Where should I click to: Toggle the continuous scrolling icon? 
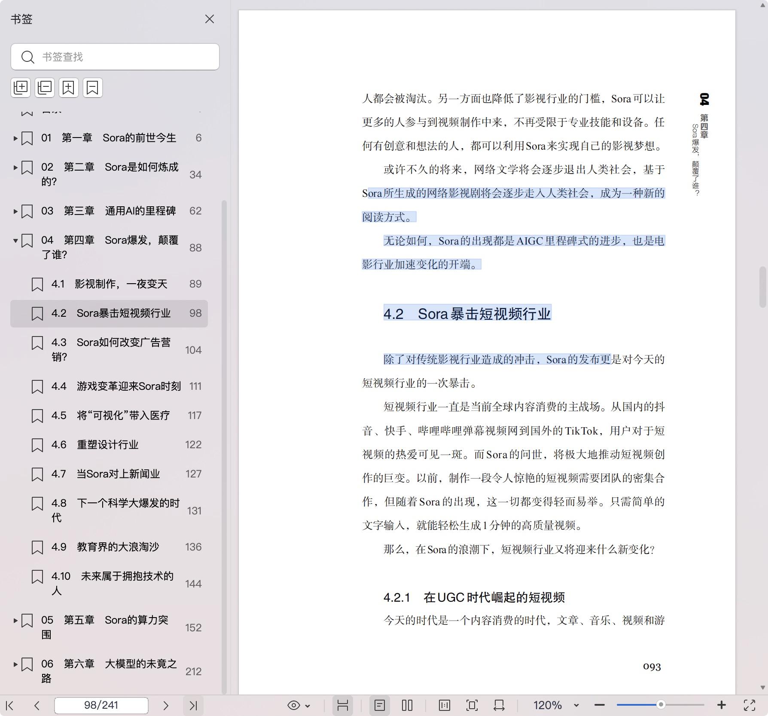[x=343, y=705]
